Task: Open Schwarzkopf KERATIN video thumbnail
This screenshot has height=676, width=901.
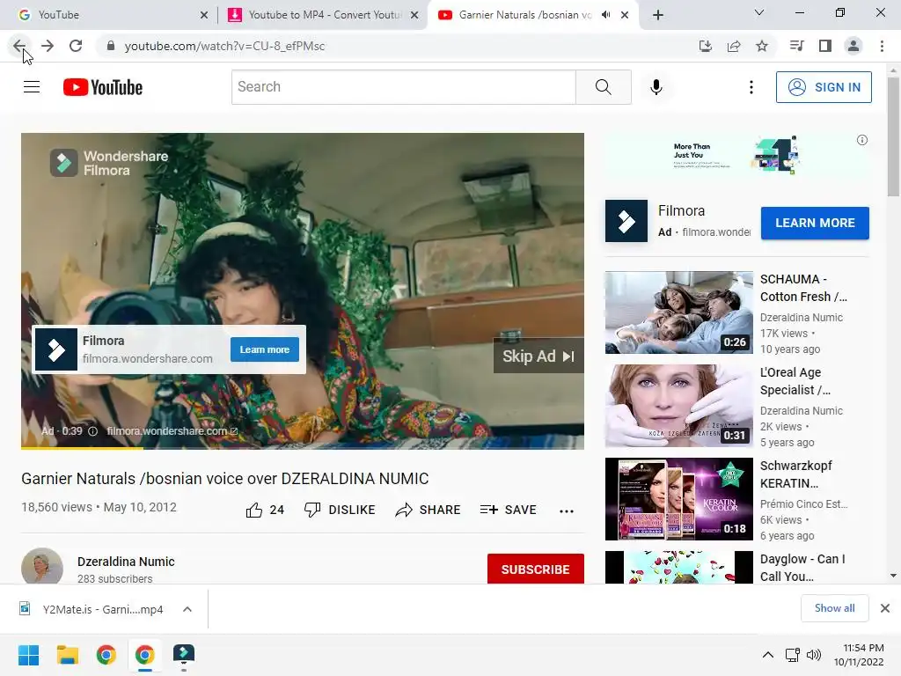Action: point(678,499)
